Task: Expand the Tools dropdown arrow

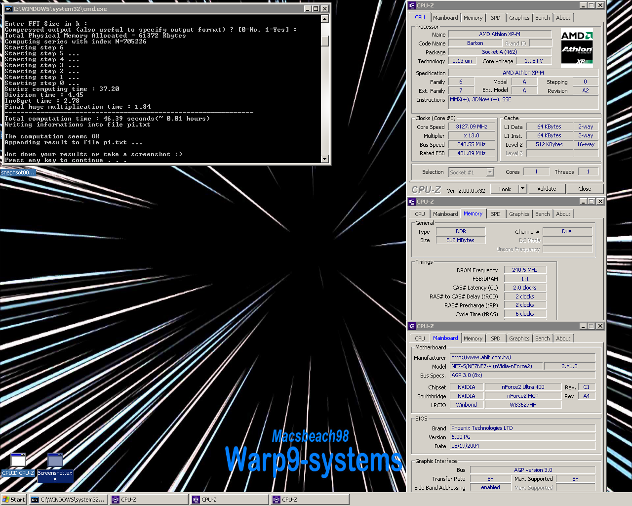Action: tap(522, 189)
